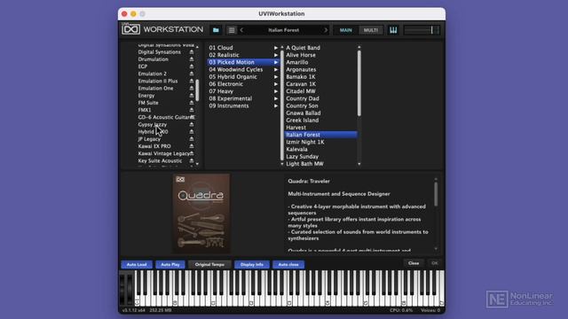The width and height of the screenshot is (568, 319).
Task: Open the folder browser icon
Action: pyautogui.click(x=216, y=30)
